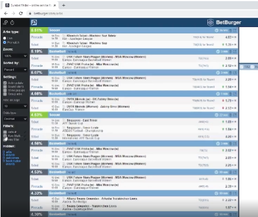The image size is (258, 217).
Task: Delete the 5.51% Soccer arb with trash icon
Action: pyautogui.click(x=230, y=31)
